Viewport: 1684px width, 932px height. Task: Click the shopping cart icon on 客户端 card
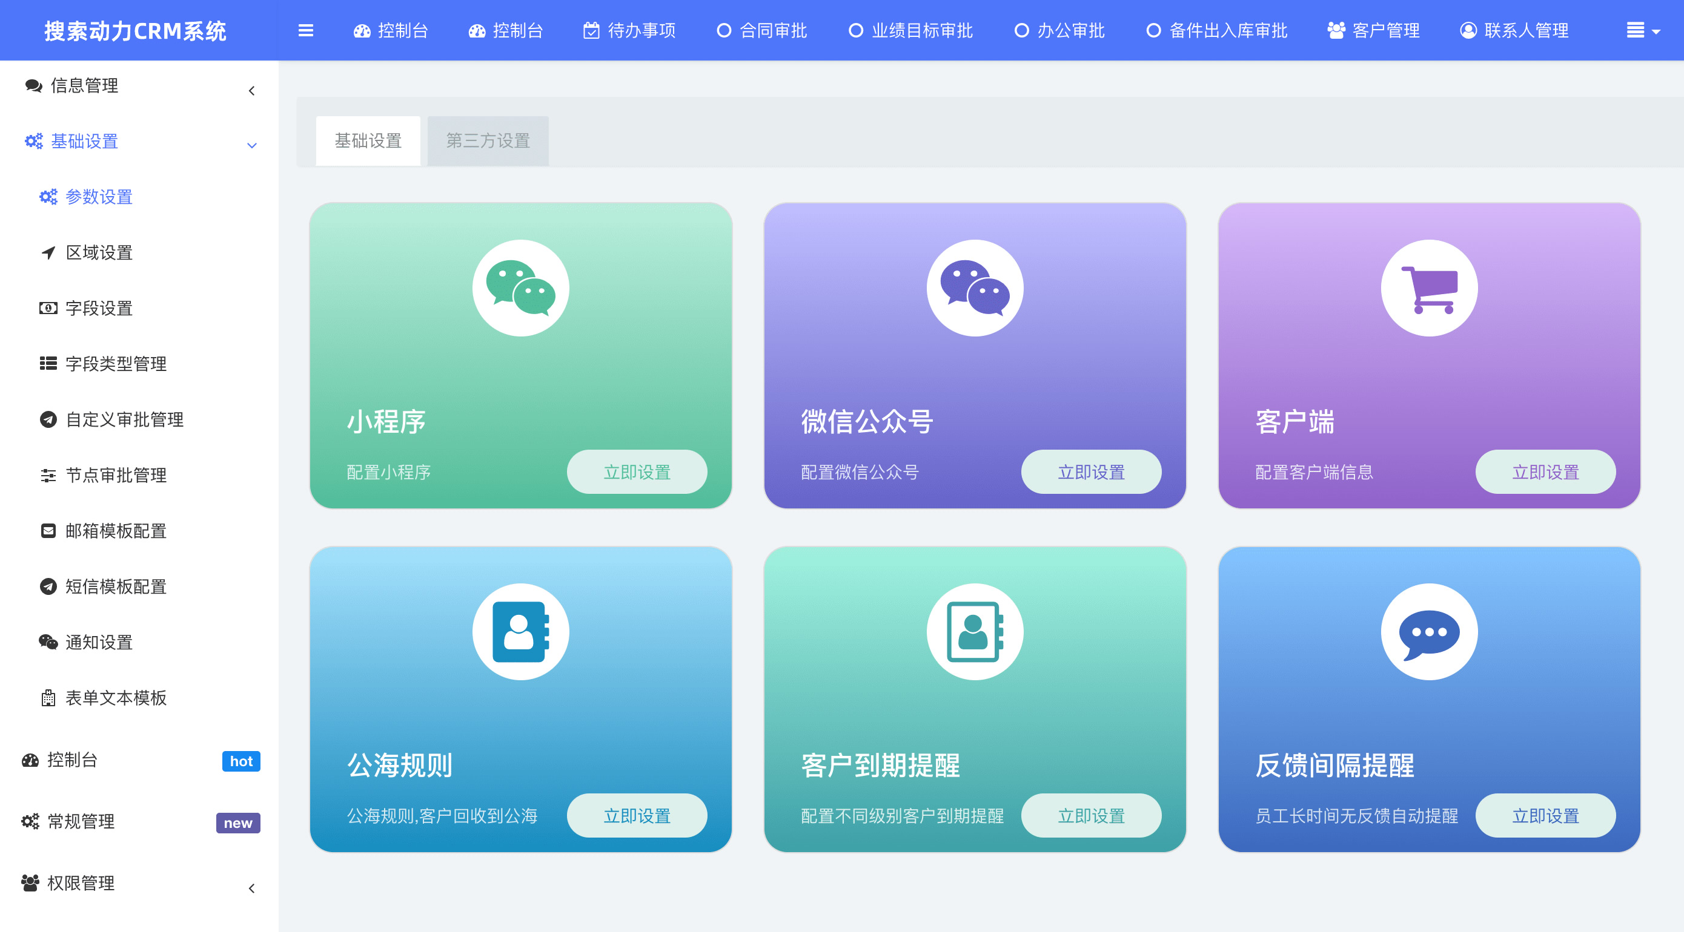pyautogui.click(x=1430, y=290)
